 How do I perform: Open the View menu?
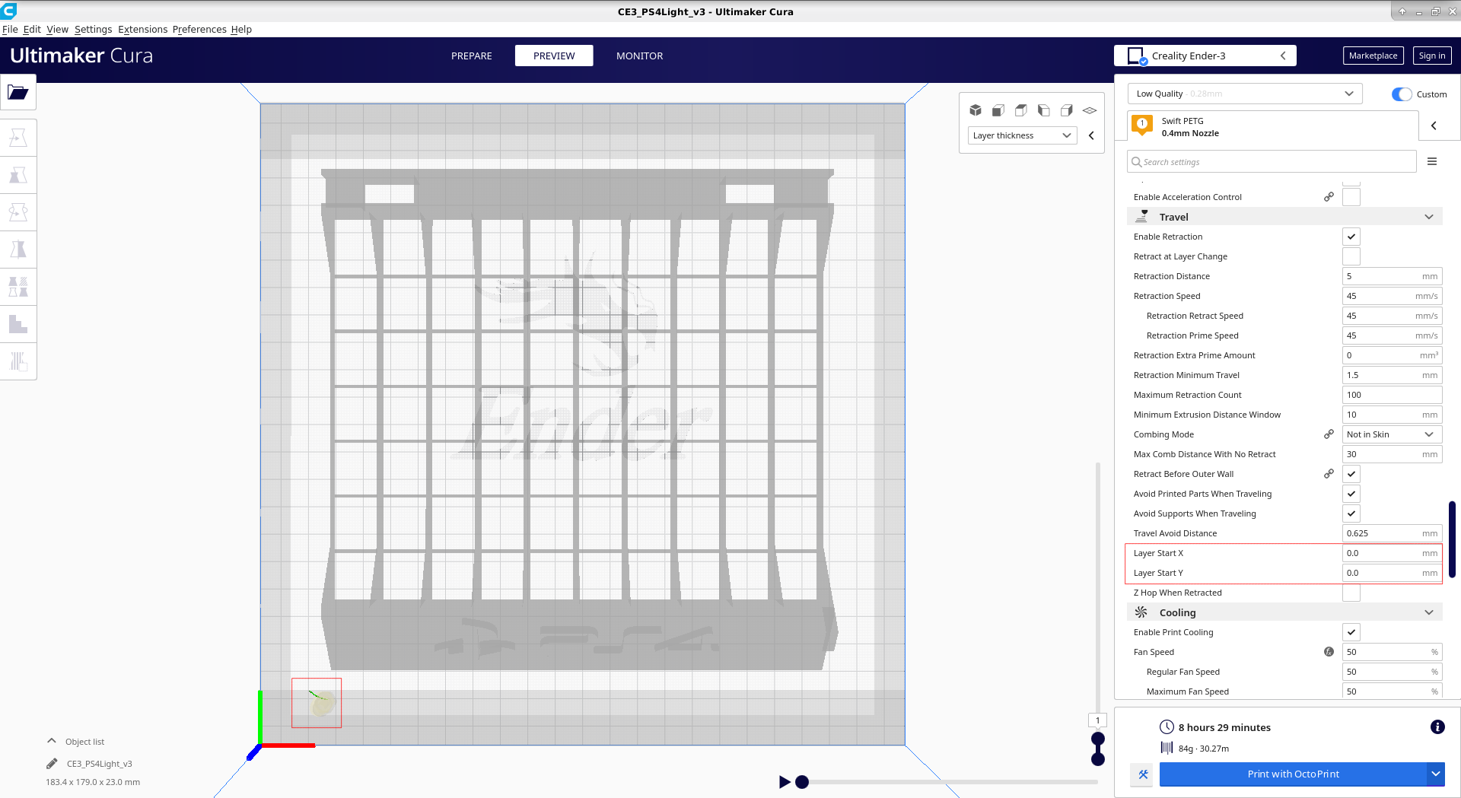(x=57, y=29)
